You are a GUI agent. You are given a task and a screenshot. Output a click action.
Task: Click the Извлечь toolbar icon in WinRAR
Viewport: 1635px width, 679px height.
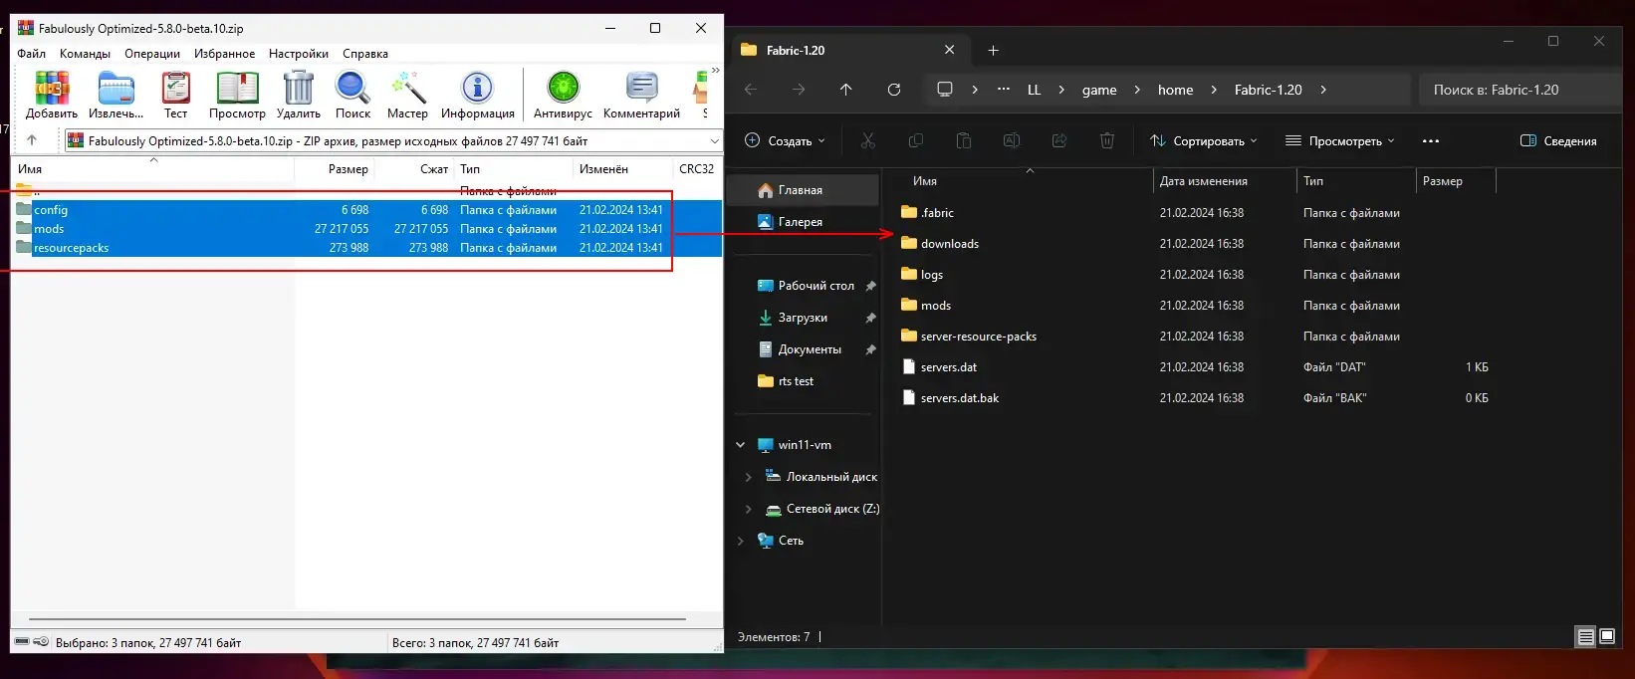(x=116, y=96)
